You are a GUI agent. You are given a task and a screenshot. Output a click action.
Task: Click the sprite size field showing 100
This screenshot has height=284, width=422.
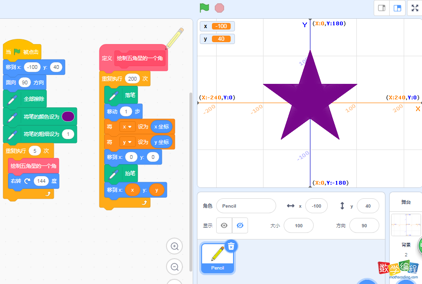tap(298, 225)
